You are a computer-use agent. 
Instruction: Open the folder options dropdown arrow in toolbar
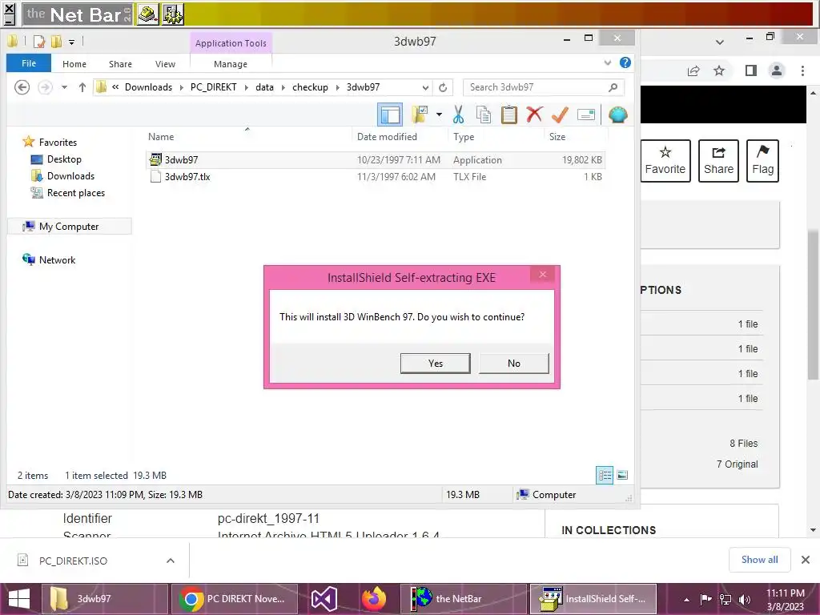pos(439,115)
